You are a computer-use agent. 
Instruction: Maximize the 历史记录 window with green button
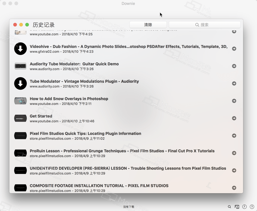[27, 25]
